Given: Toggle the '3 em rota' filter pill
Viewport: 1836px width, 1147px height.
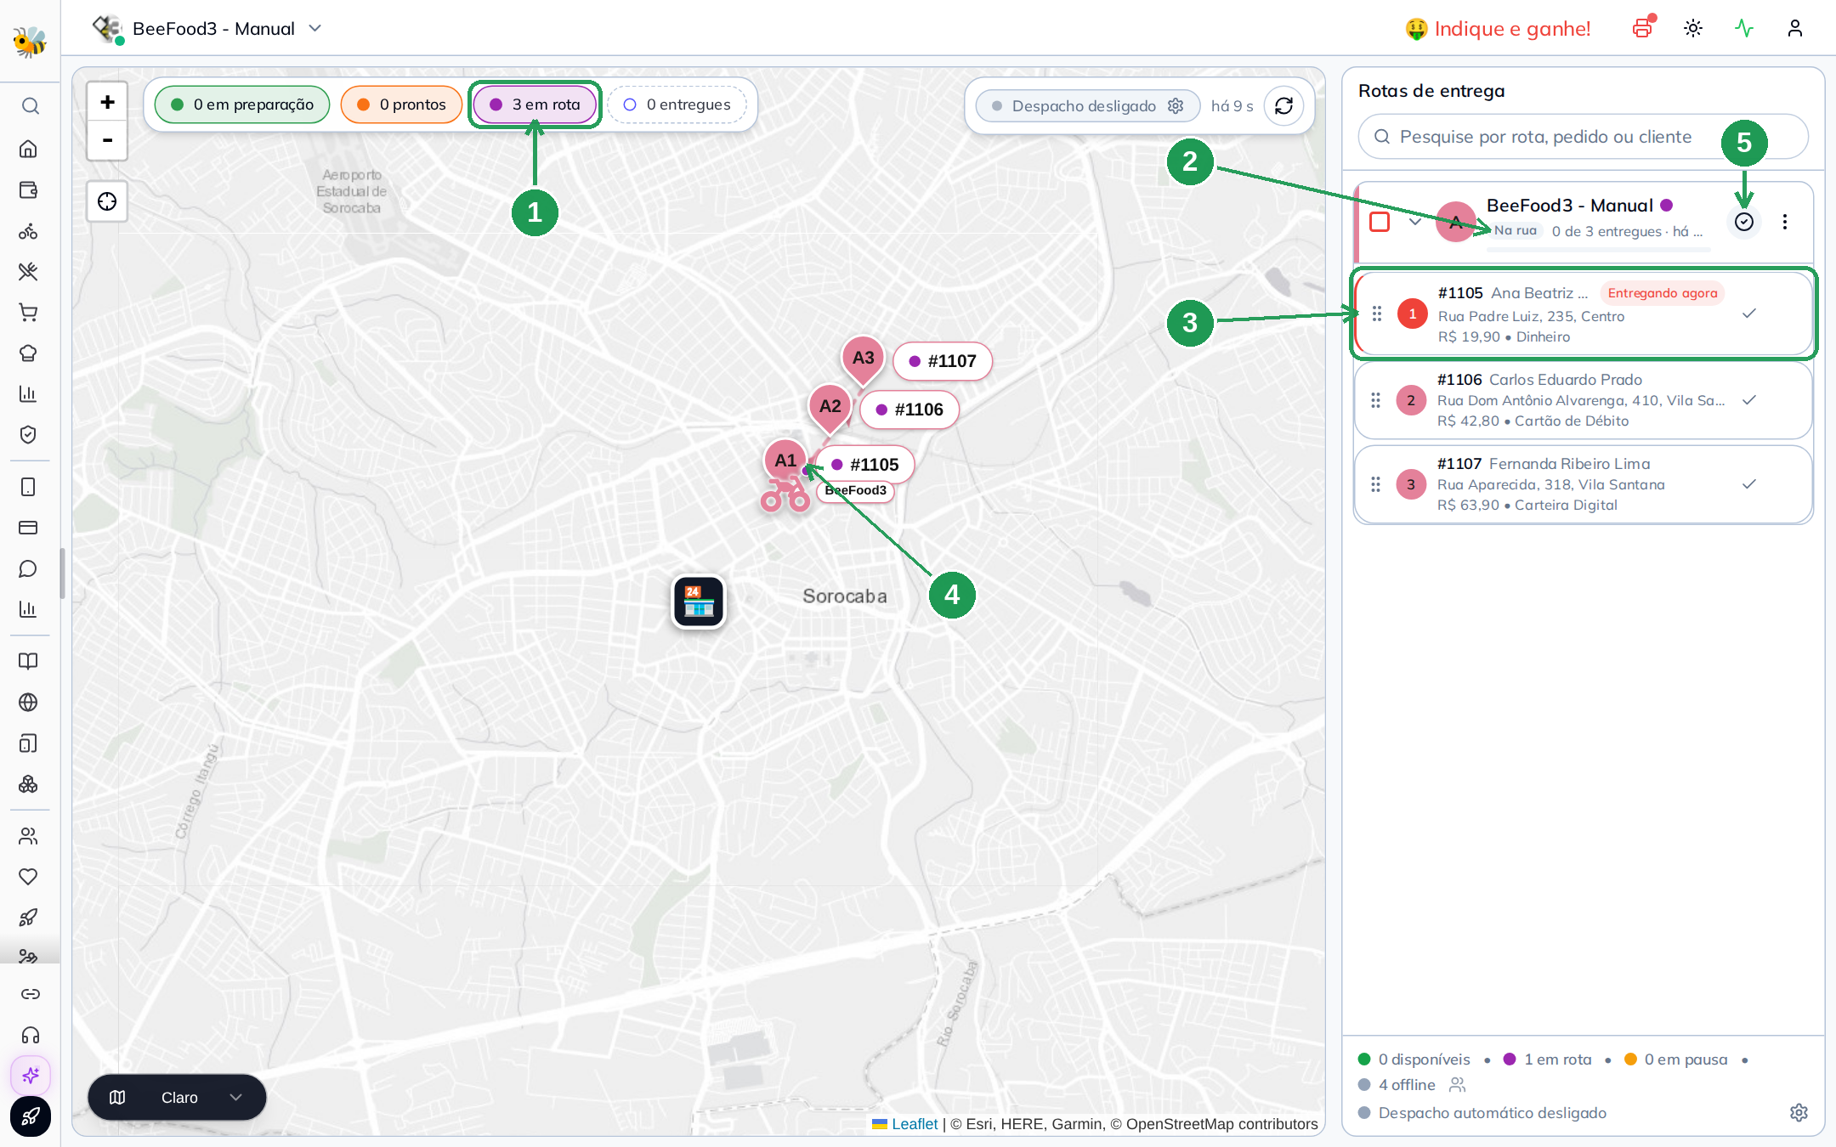Looking at the screenshot, I should coord(535,105).
